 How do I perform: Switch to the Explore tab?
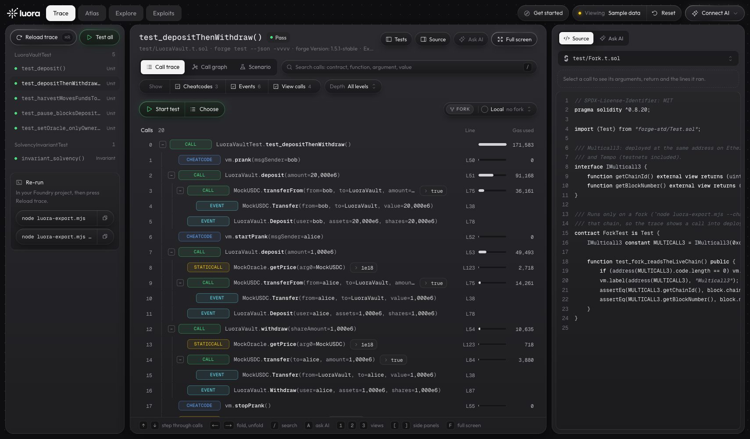tap(126, 13)
